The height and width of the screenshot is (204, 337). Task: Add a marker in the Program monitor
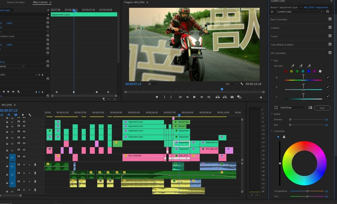[x=157, y=97]
